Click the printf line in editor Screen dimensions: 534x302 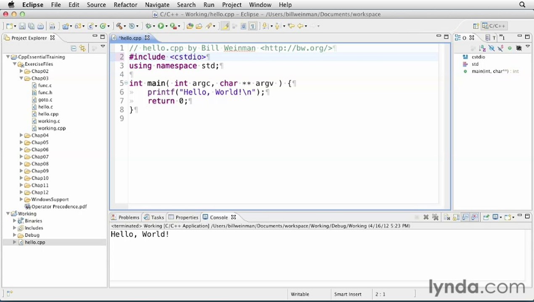click(x=206, y=92)
